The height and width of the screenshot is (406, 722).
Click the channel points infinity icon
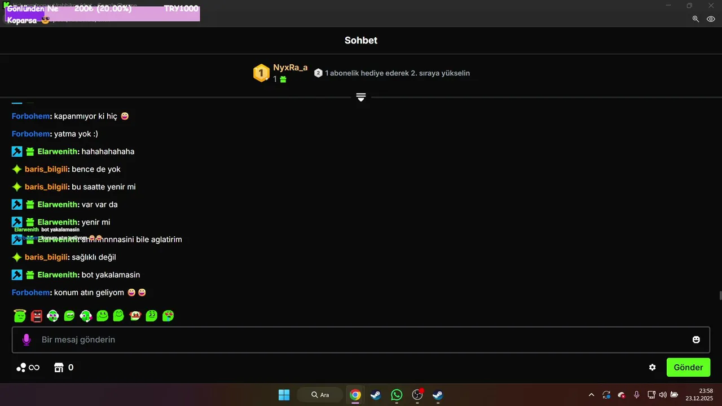coord(28,368)
